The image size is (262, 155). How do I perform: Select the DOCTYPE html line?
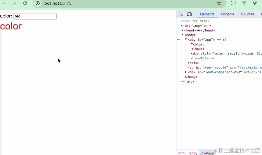(x=195, y=21)
